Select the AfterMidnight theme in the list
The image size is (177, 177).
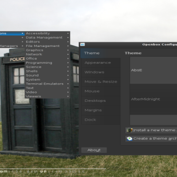(x=154, y=99)
